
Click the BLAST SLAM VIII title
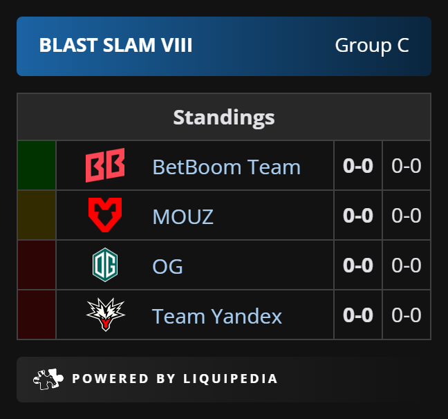(x=115, y=45)
